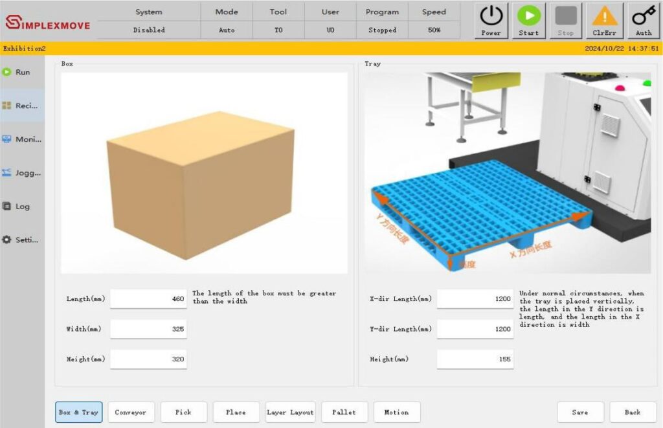
Task: Click the green Start play icon
Action: (528, 17)
